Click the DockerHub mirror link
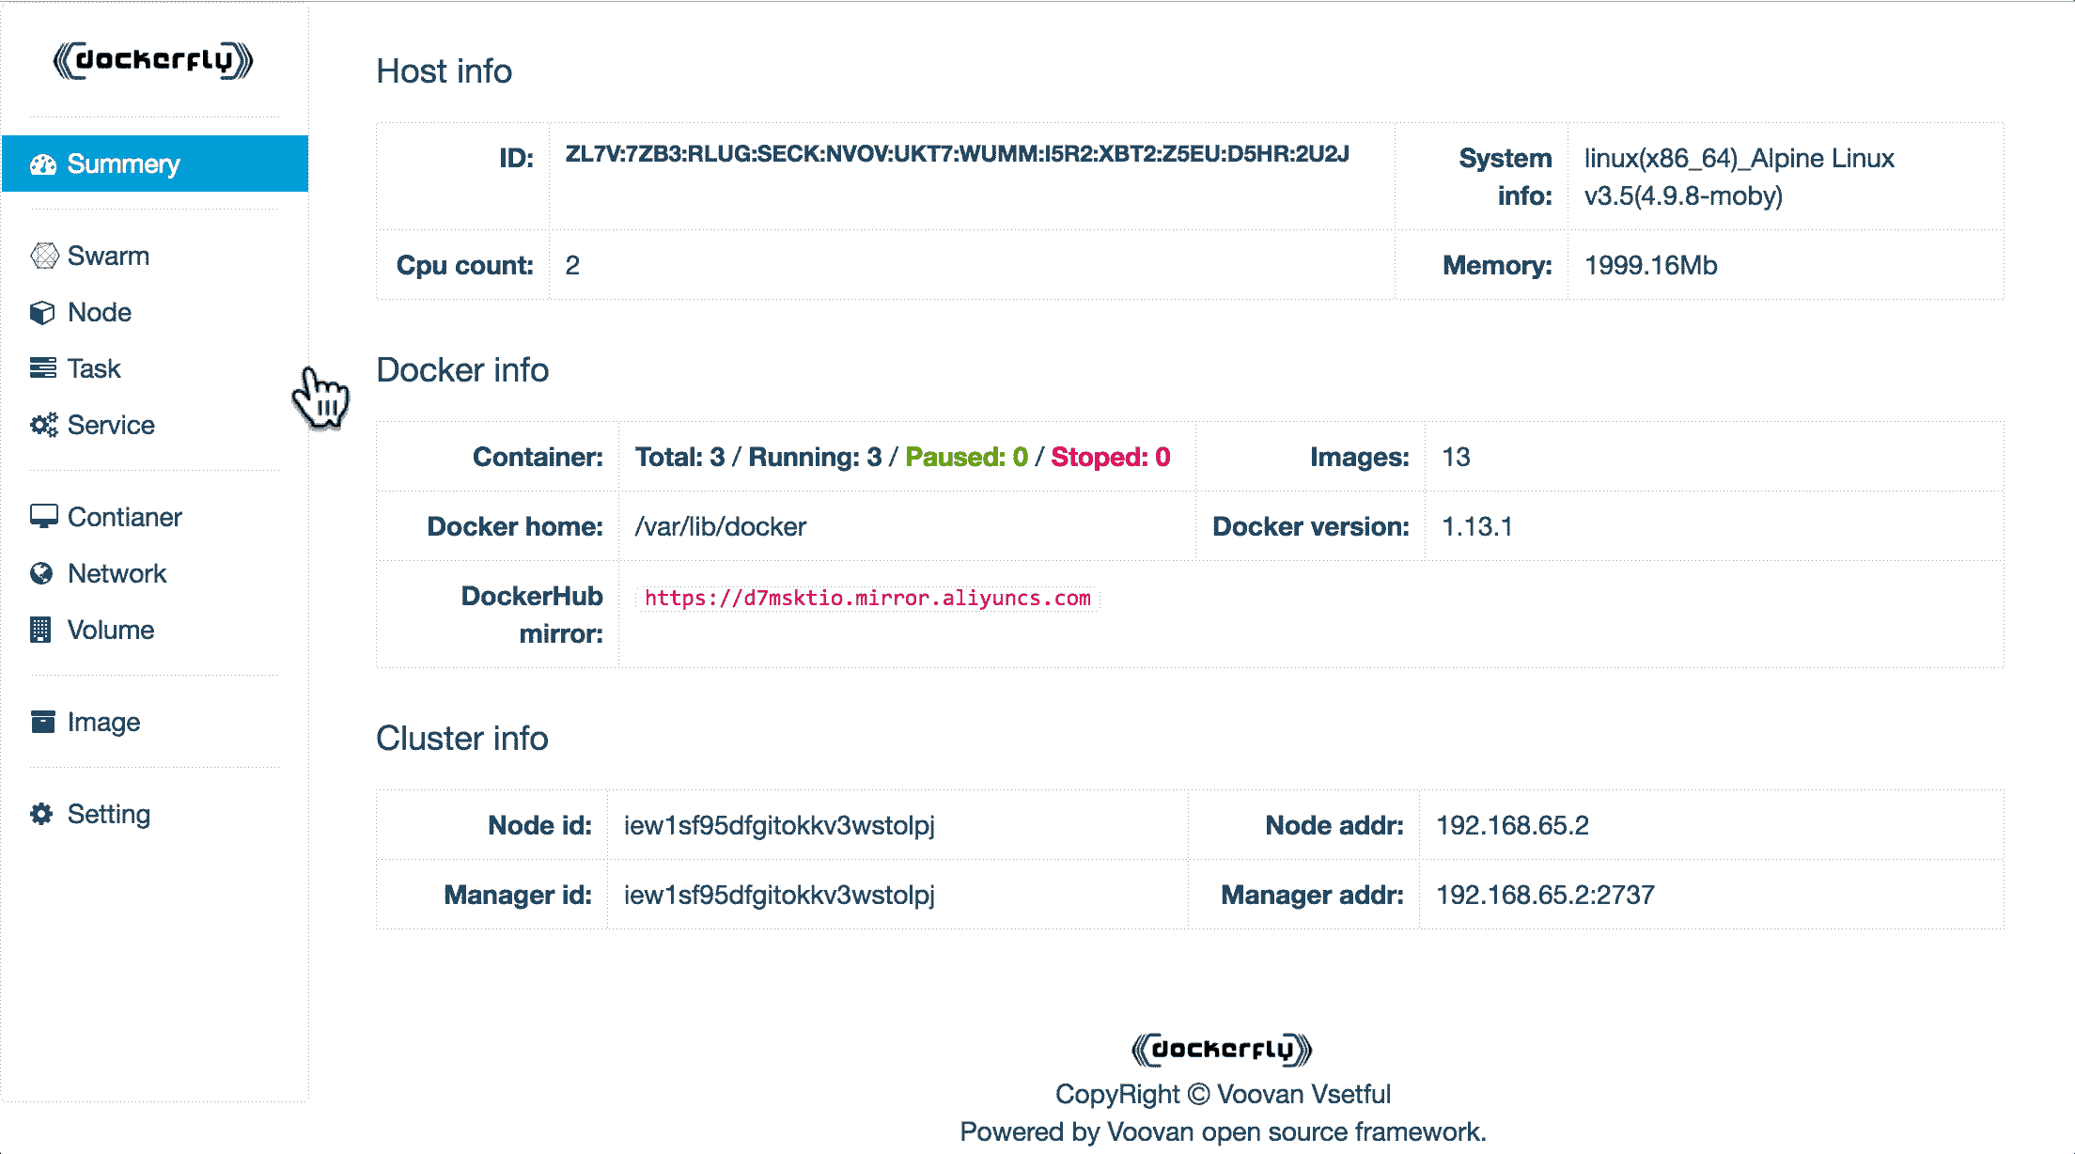 [x=867, y=597]
